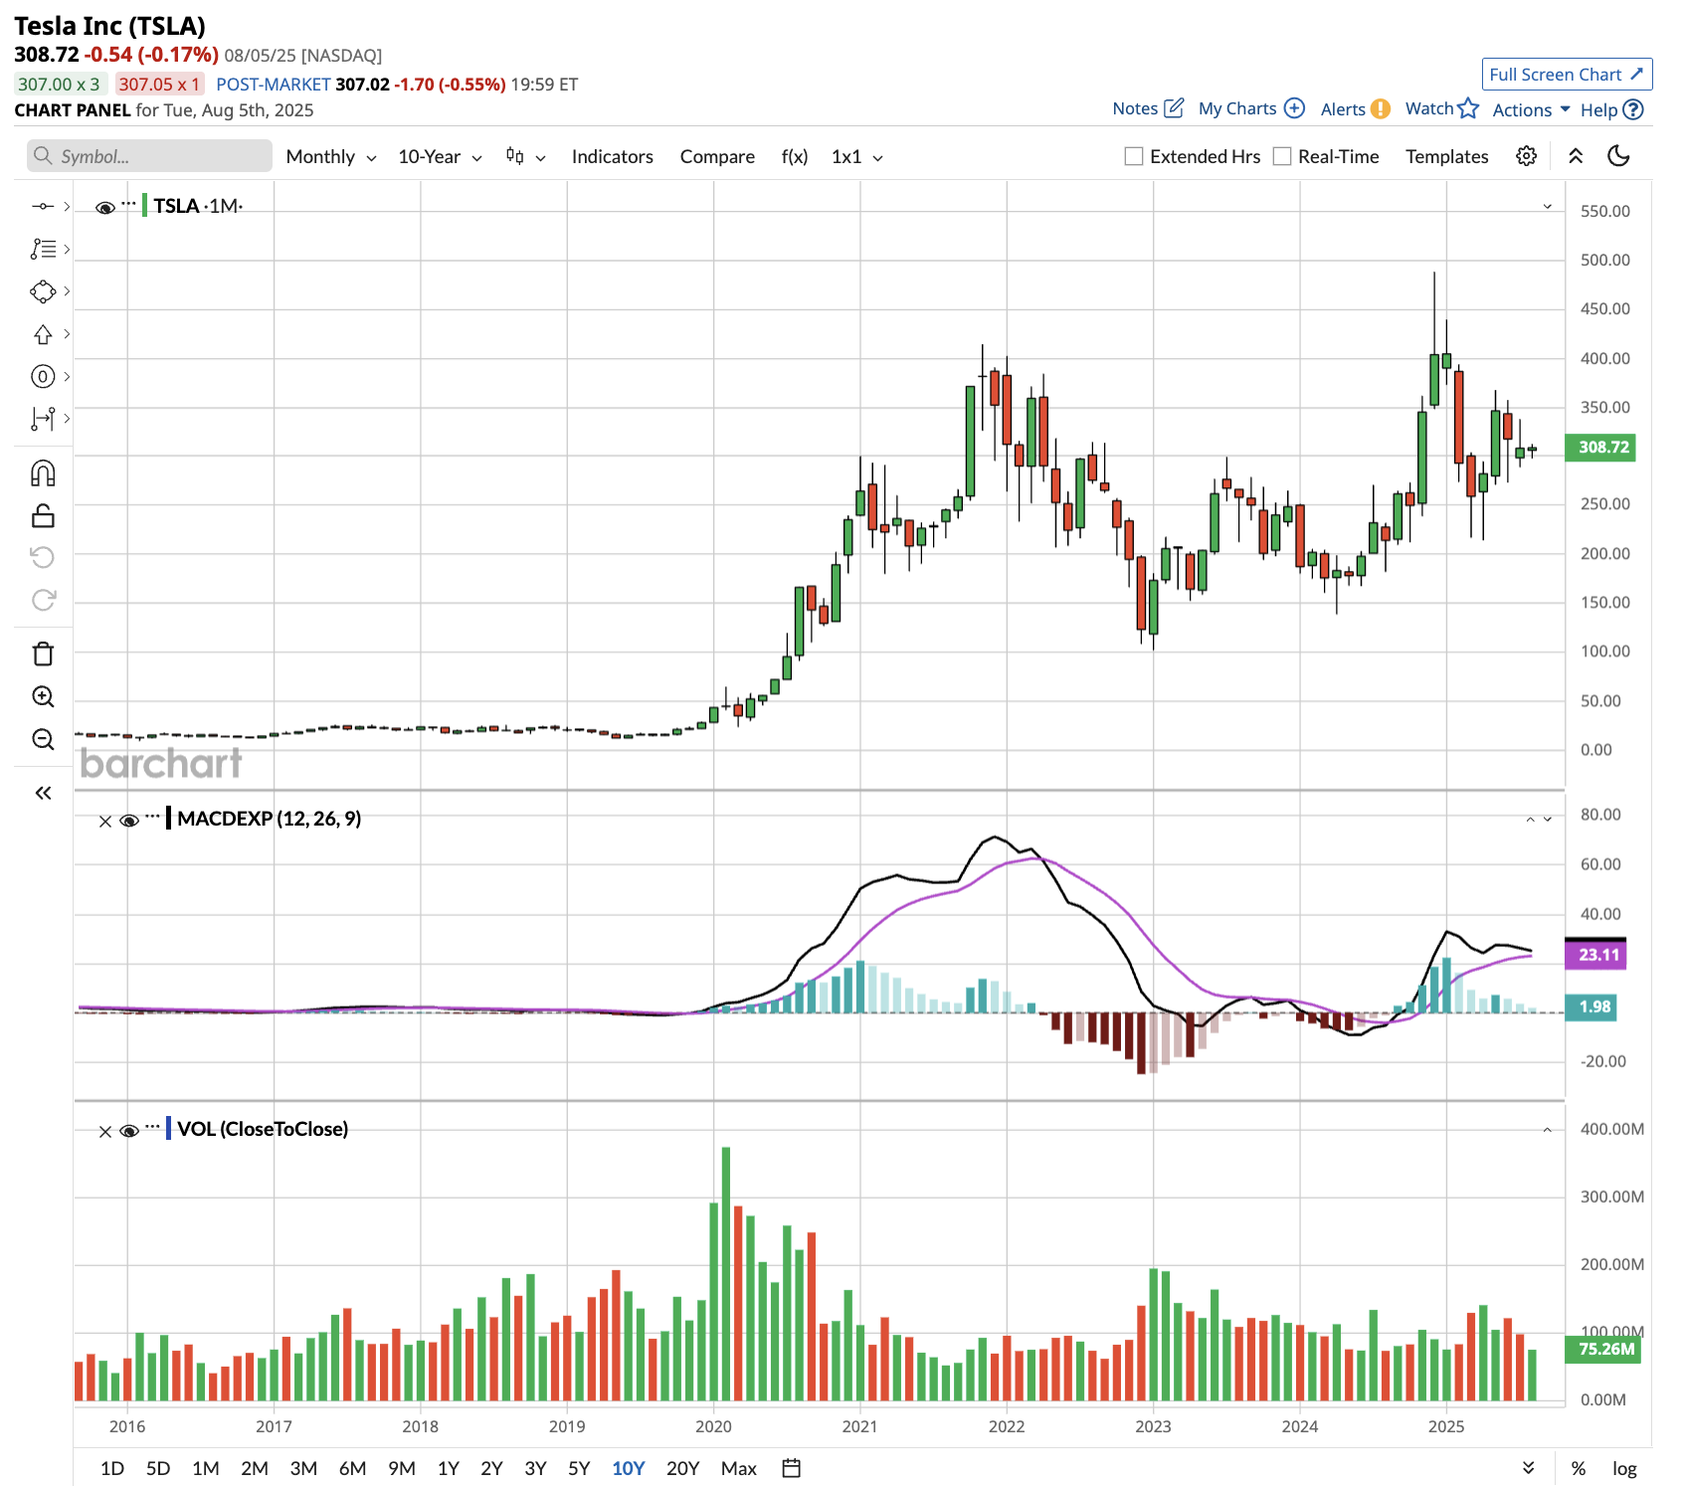Click the Symbol search input field
This screenshot has width=1685, height=1486.
pos(149,156)
